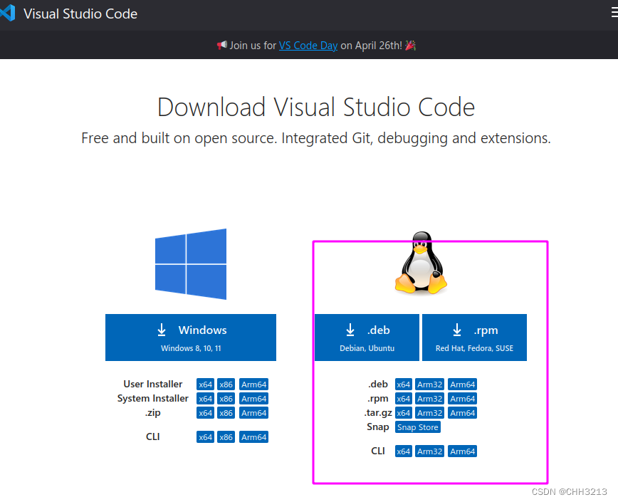Download Windows CLI x64 build
This screenshot has height=502, width=618.
[205, 437]
